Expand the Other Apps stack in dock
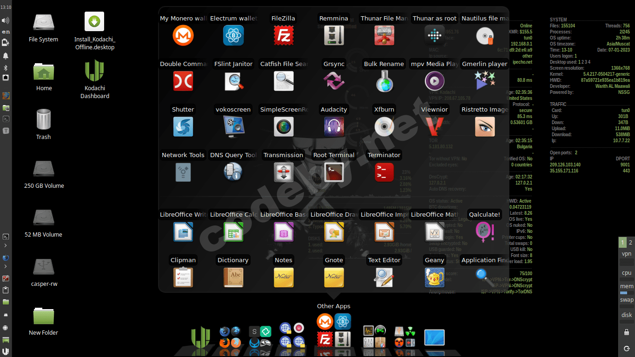Screen dimensions: 635x357 tap(334, 331)
